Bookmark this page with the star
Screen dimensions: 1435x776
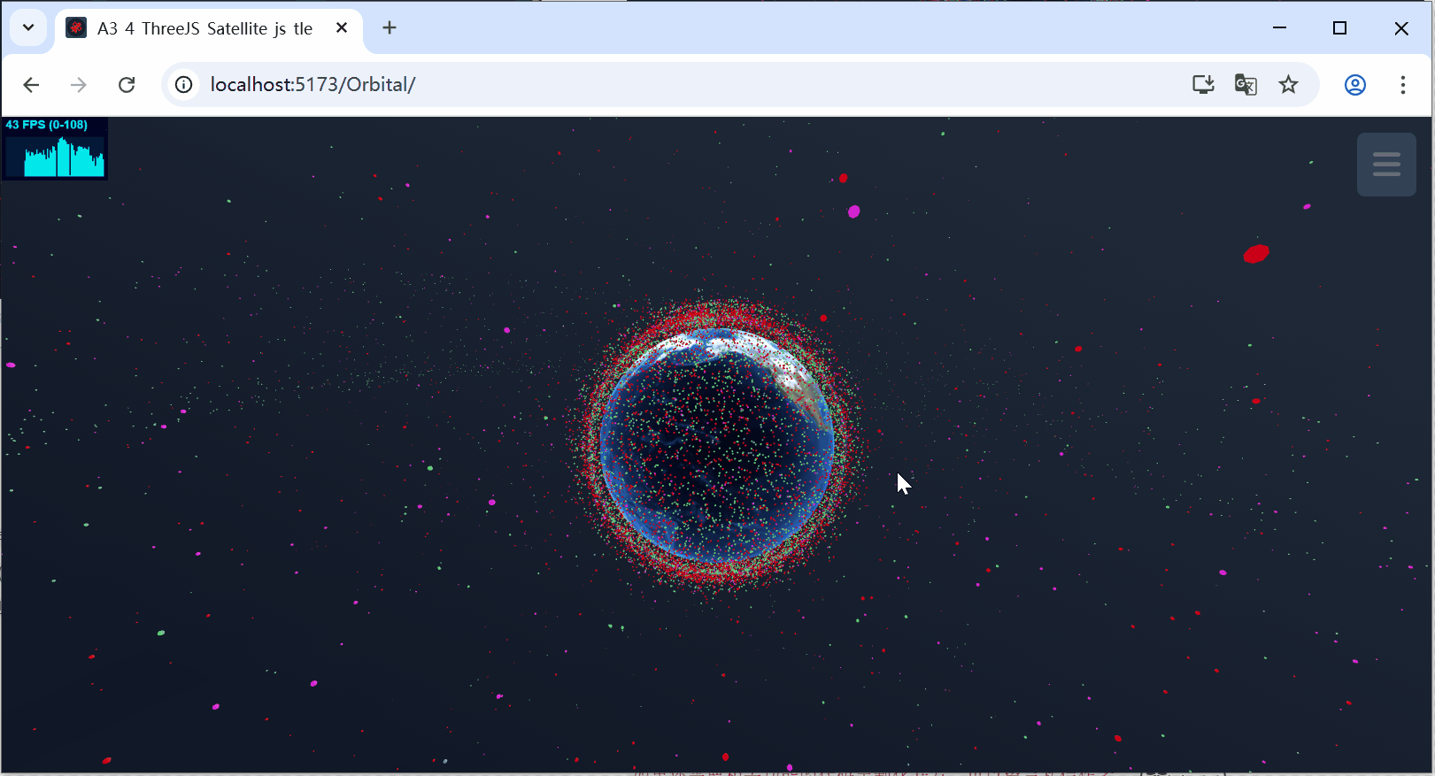(x=1288, y=85)
